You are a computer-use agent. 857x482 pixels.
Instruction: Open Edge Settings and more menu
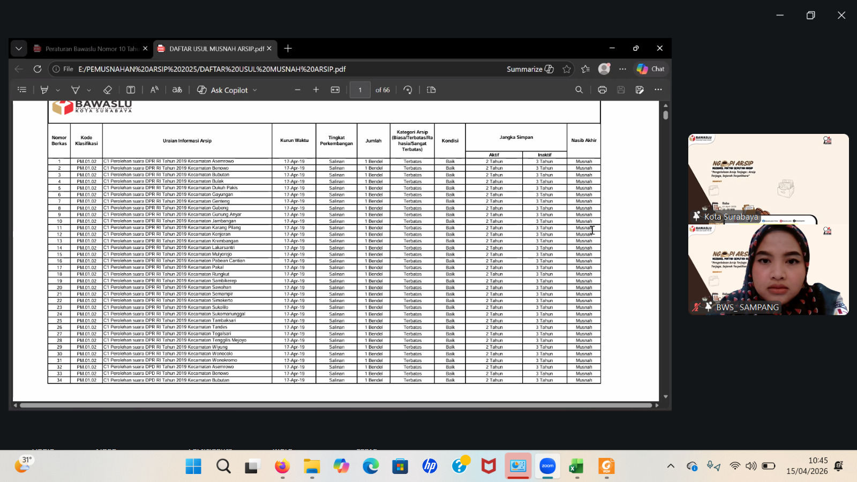(622, 69)
